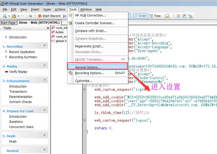Image resolution: width=217 pixels, height=154 pixels.
Task: Select the vuser_end action file
Action: [x=60, y=37]
